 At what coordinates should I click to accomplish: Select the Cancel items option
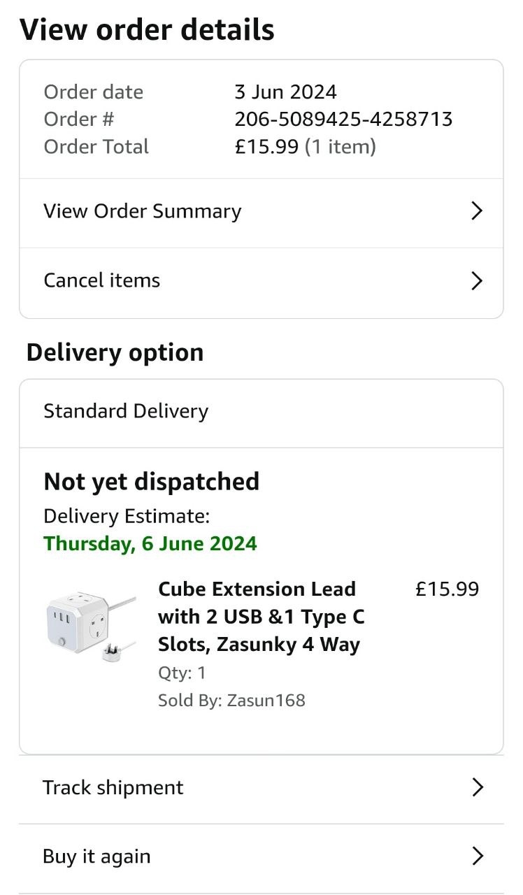pos(102,280)
